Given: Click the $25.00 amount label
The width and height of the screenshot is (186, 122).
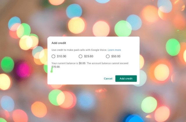Looking at the screenshot, I should tap(89, 56).
